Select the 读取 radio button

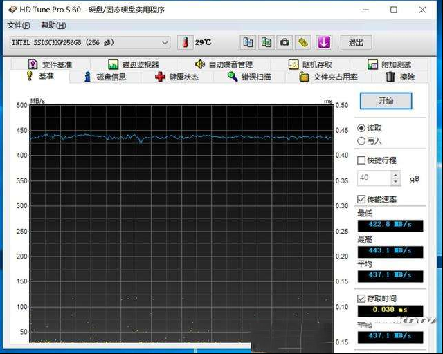click(x=361, y=128)
